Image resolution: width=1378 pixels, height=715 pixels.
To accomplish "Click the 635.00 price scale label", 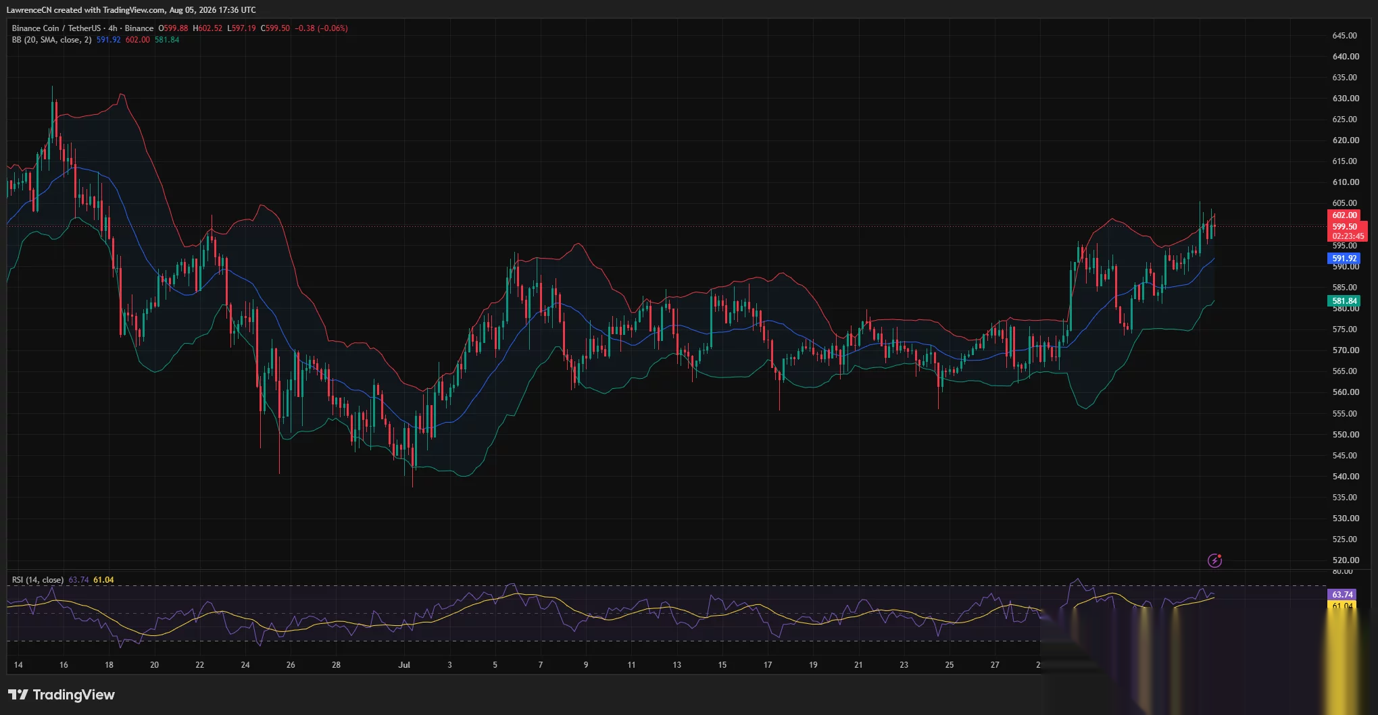I will tap(1345, 78).
